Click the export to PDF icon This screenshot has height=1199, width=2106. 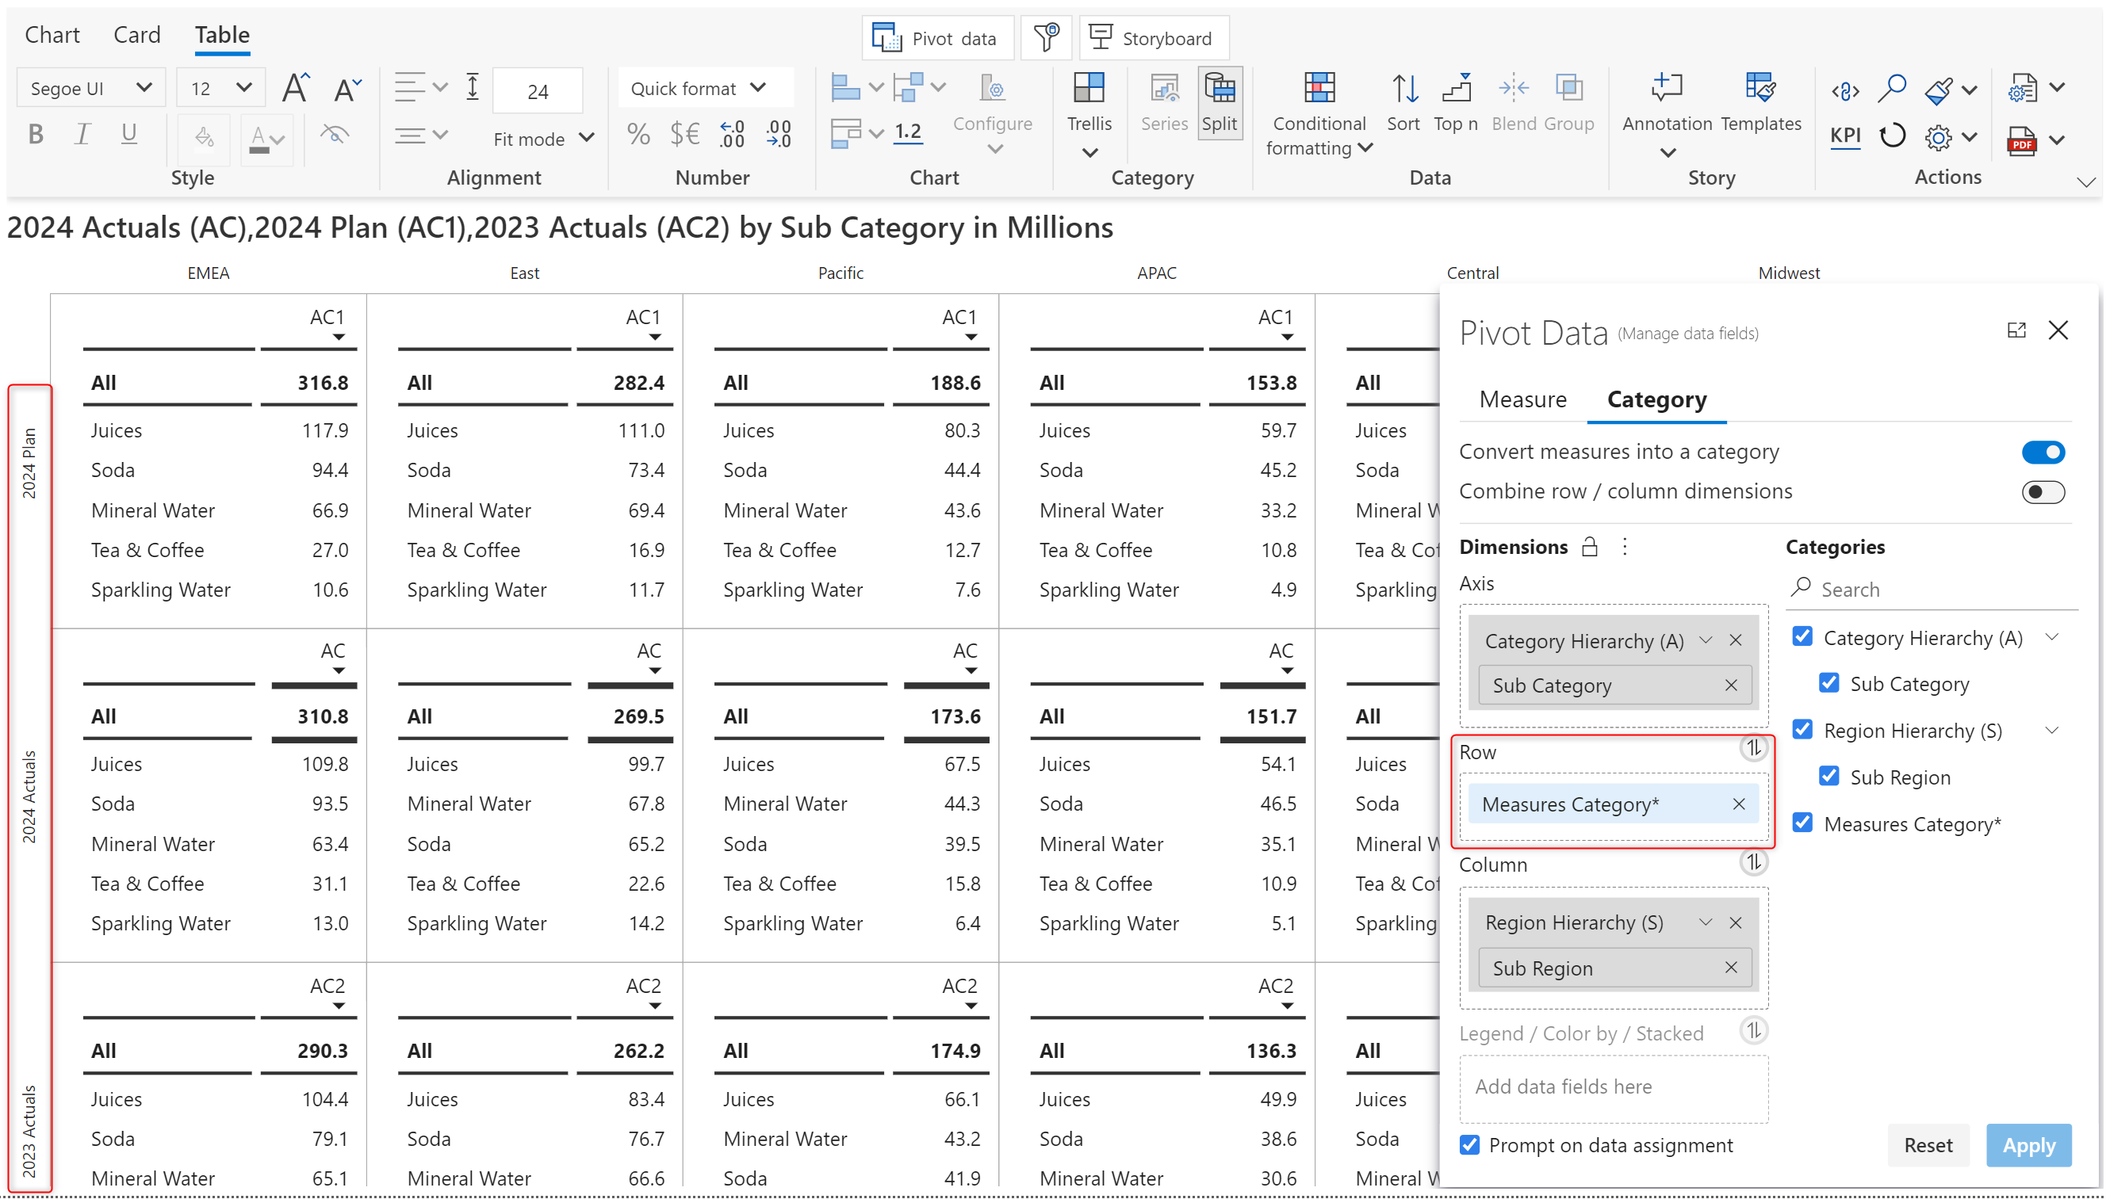click(x=2021, y=140)
